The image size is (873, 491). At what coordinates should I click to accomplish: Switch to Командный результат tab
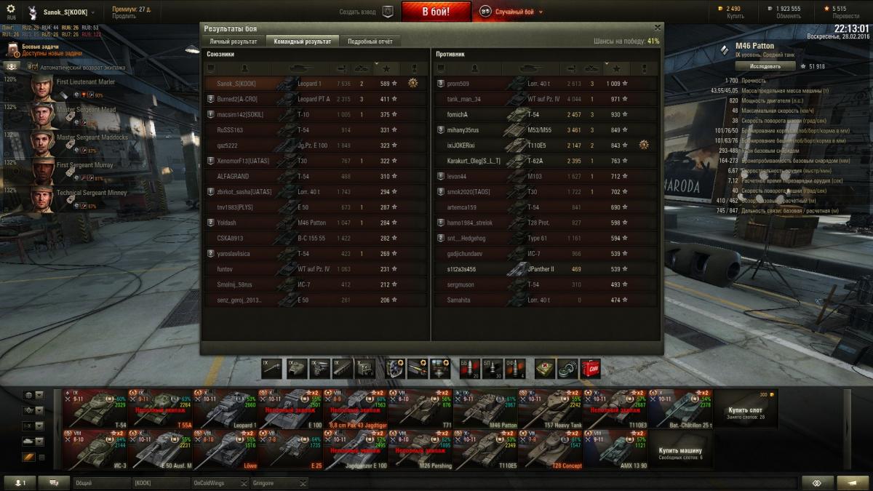pyautogui.click(x=302, y=41)
